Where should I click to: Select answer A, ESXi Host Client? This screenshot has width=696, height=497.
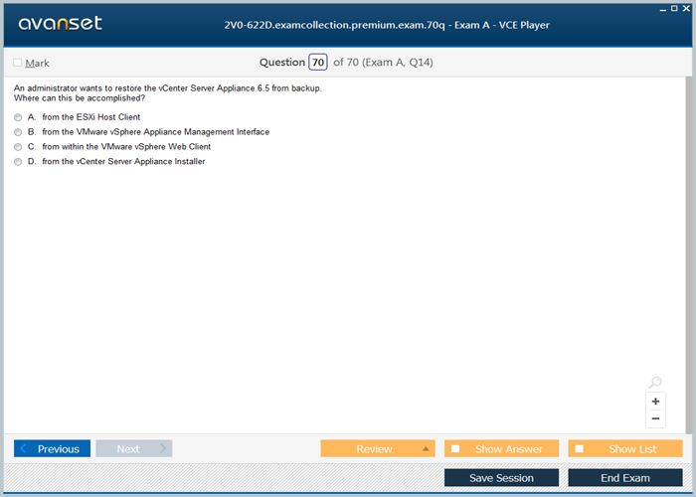18,117
